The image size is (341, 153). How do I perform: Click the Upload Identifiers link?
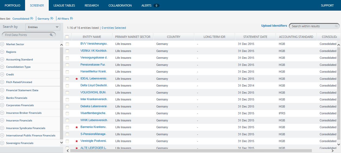(274, 26)
